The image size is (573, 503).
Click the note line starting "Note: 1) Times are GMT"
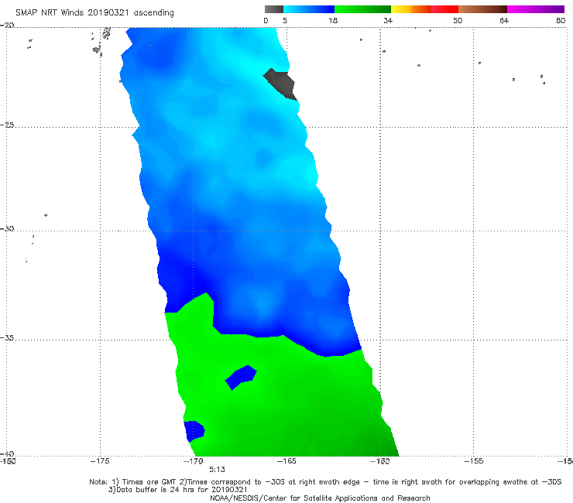[x=325, y=482]
